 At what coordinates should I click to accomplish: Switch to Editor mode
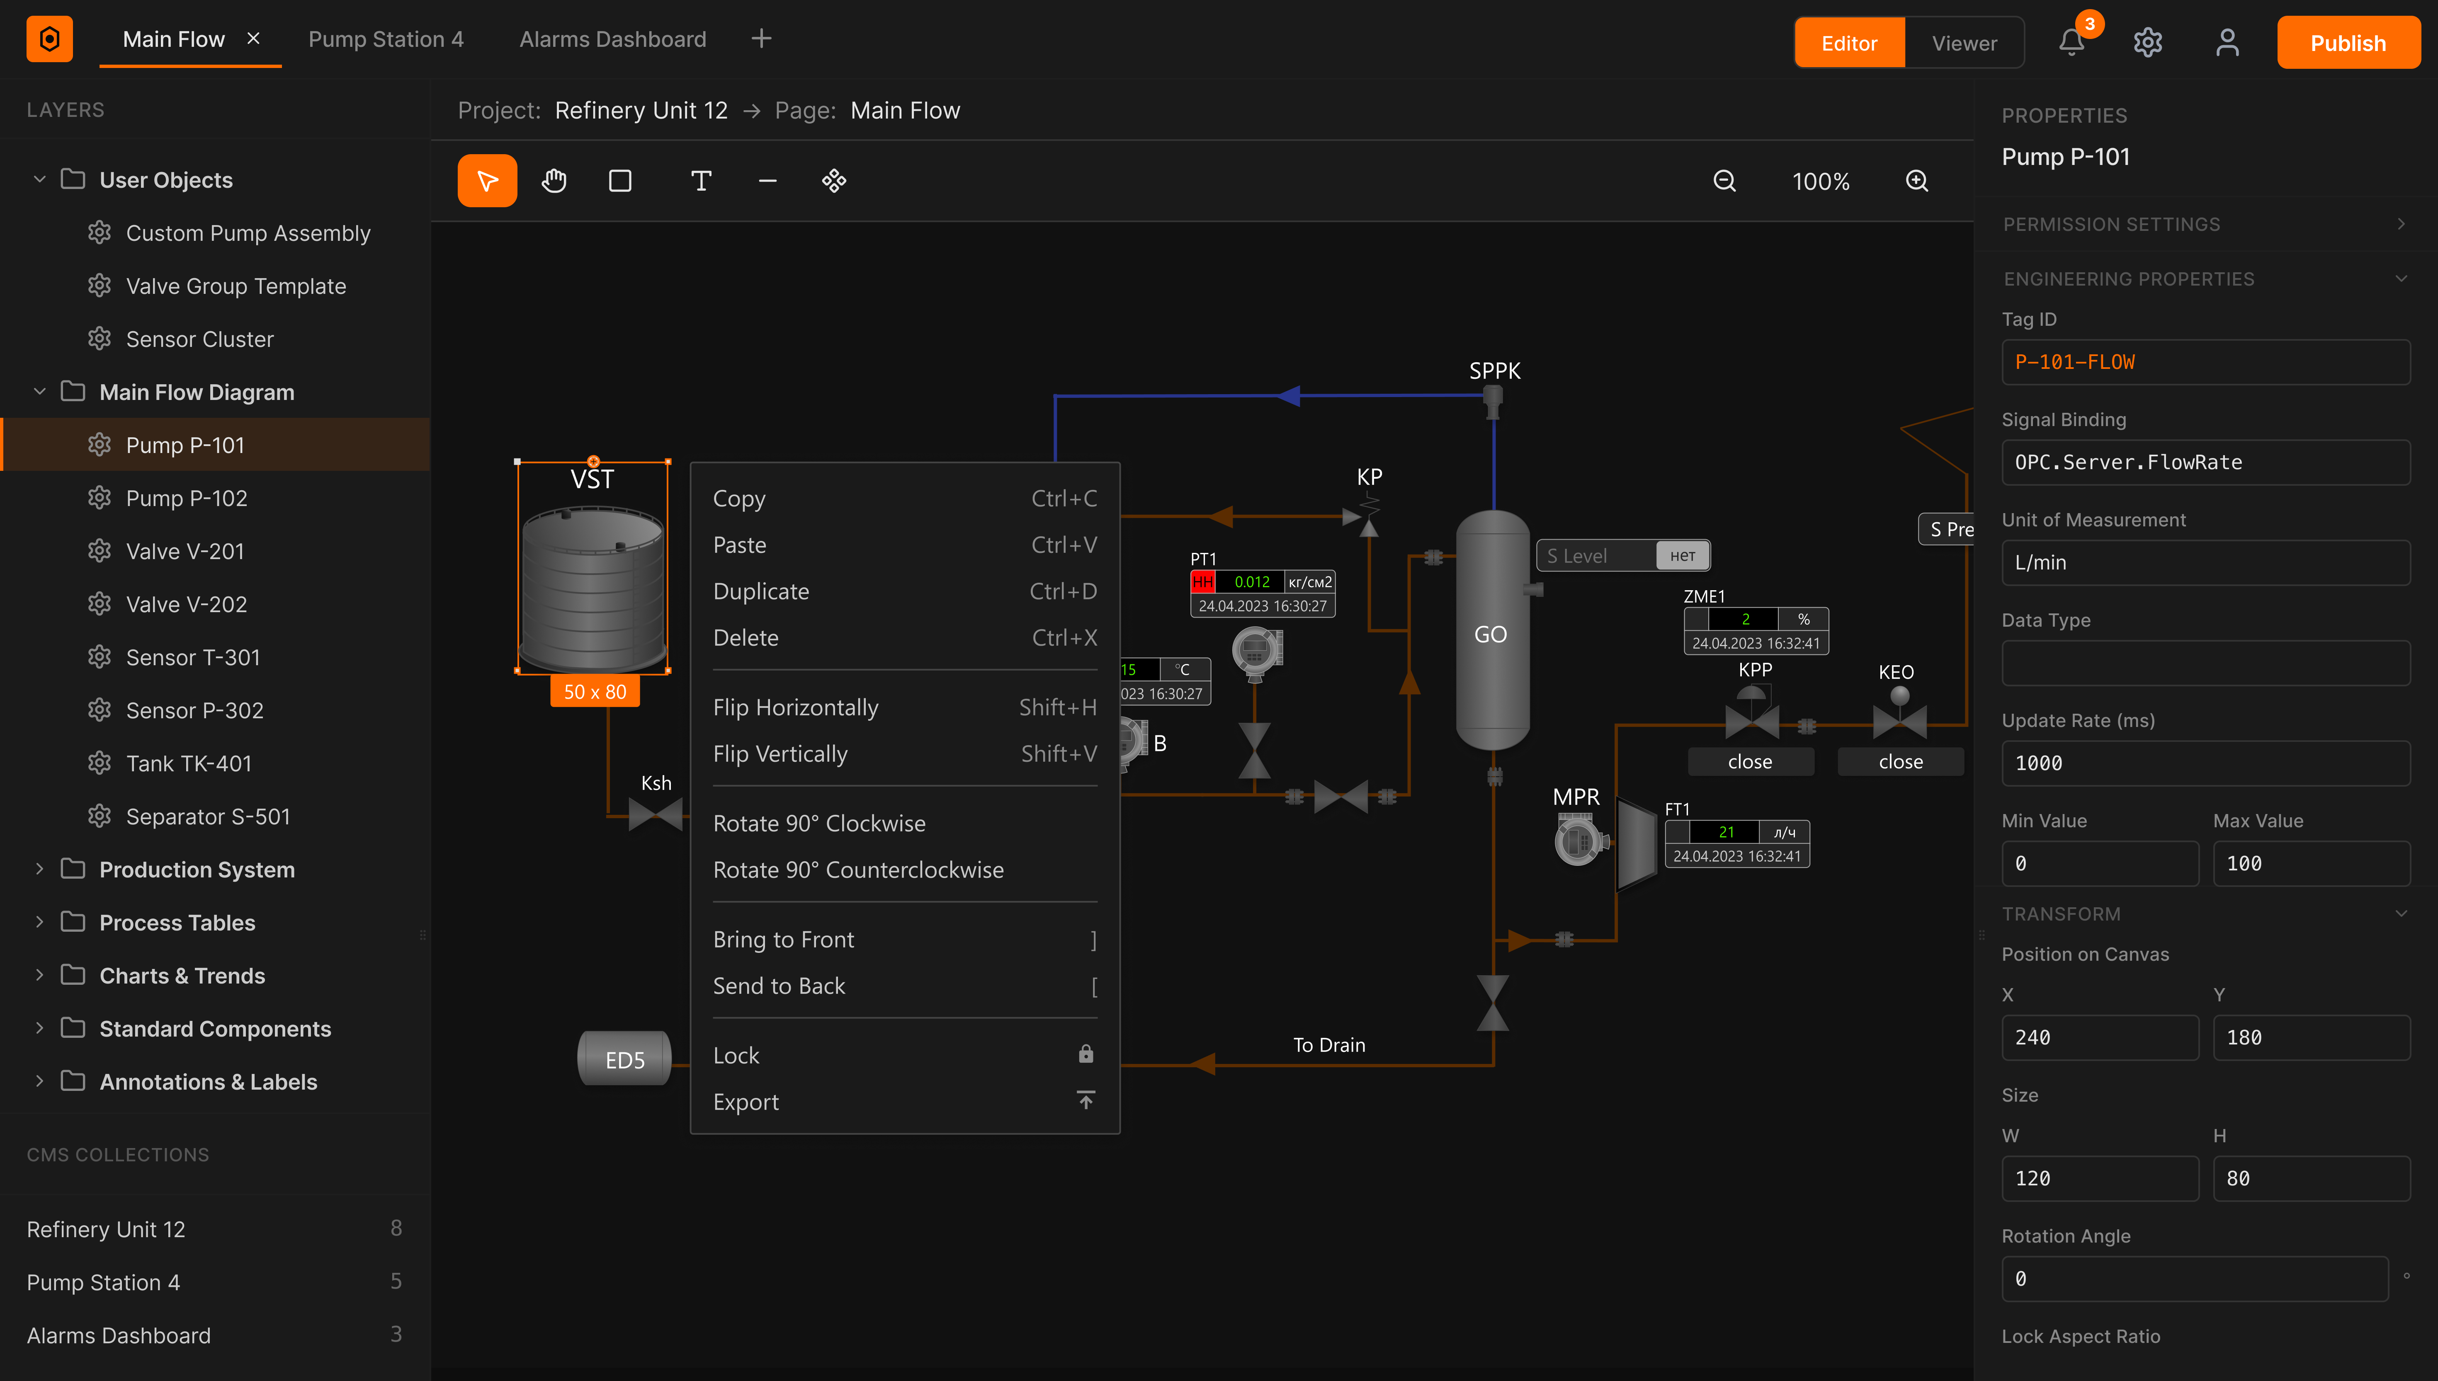point(1849,43)
